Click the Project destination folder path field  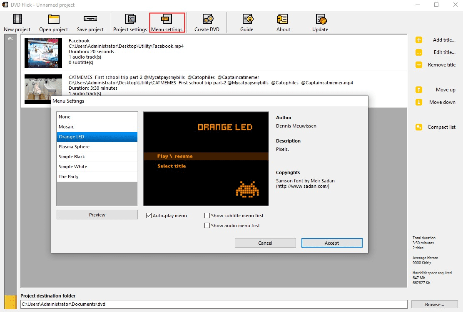[214, 305]
